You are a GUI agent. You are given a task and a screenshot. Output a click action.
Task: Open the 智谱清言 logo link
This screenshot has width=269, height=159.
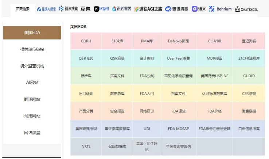176,9
